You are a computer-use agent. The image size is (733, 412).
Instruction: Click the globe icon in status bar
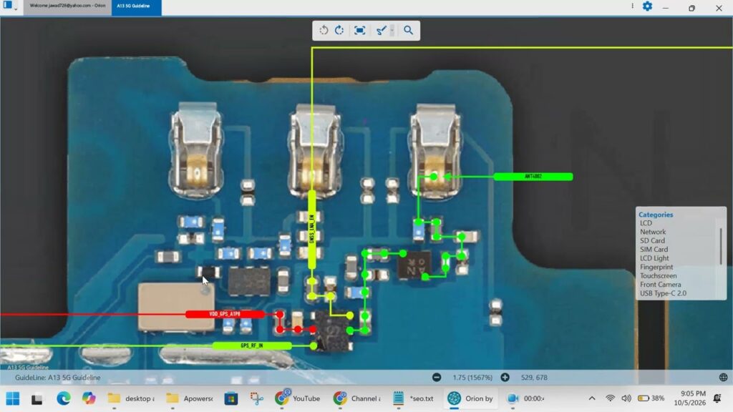(723, 378)
